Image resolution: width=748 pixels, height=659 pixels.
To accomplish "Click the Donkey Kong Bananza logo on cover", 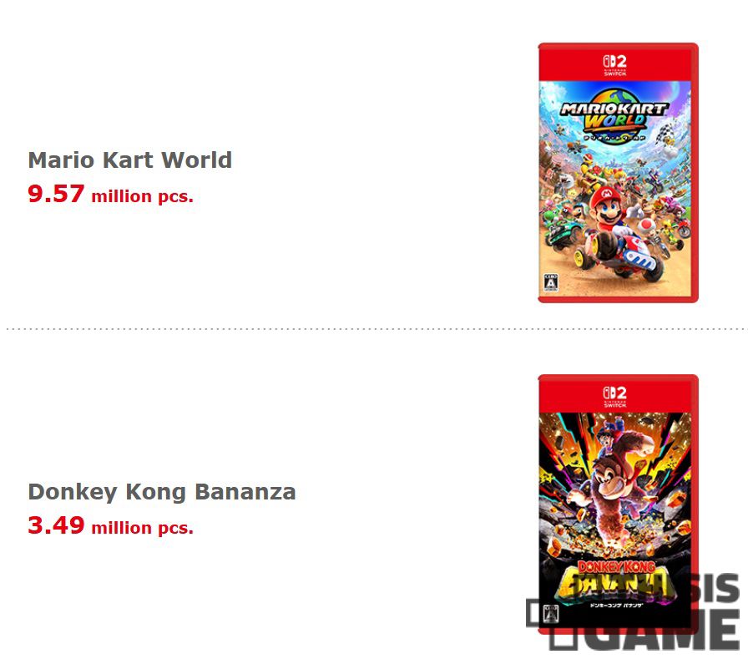I will [616, 581].
